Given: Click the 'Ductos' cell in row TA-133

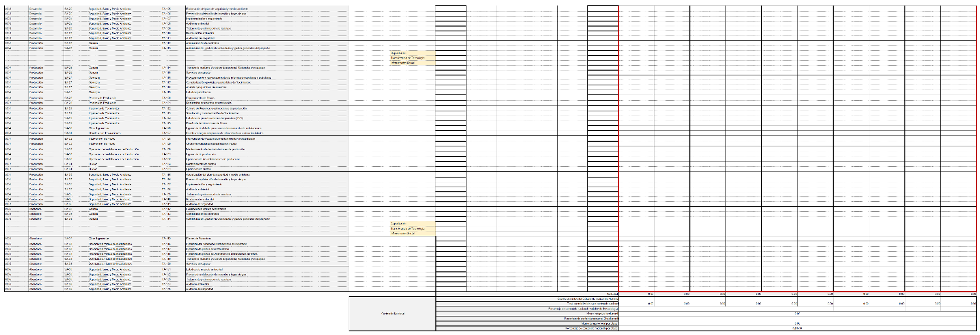Looking at the screenshot, I should click(93, 164).
